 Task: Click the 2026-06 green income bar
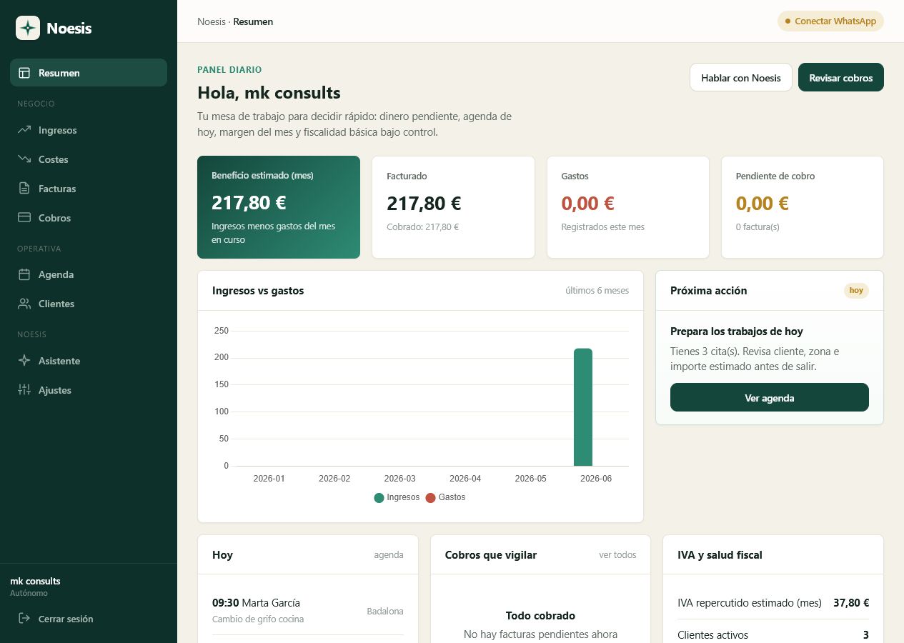click(583, 407)
